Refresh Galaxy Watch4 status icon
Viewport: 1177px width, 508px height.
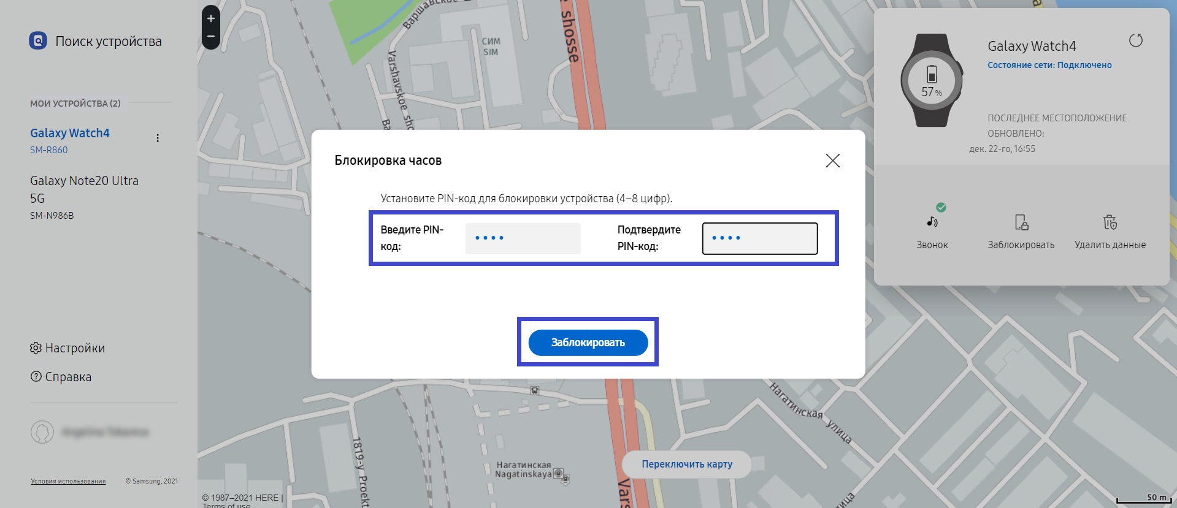1136,40
